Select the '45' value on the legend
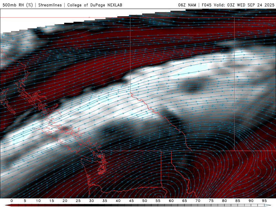The width and height of the screenshot is (276, 207). click(x=131, y=201)
